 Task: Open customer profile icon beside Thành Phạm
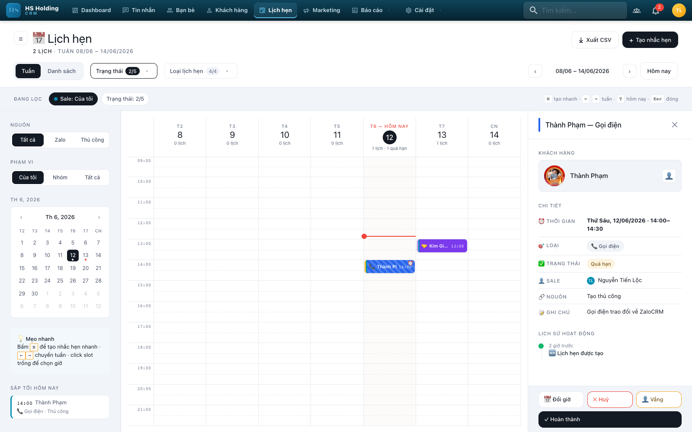point(669,176)
